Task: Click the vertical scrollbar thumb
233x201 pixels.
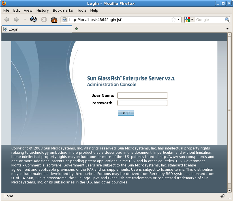Action: point(229,110)
